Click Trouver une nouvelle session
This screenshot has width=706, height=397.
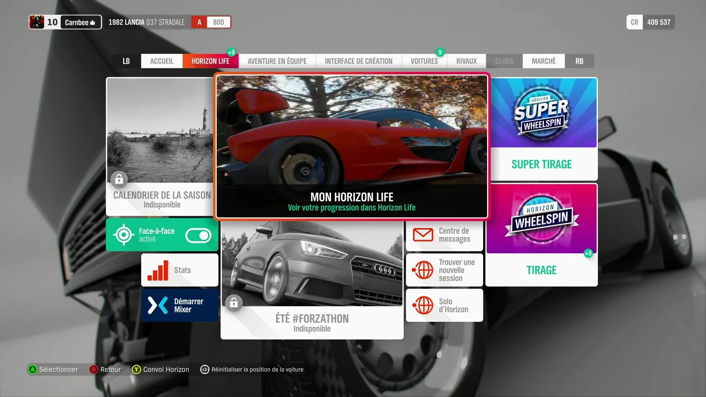(445, 270)
